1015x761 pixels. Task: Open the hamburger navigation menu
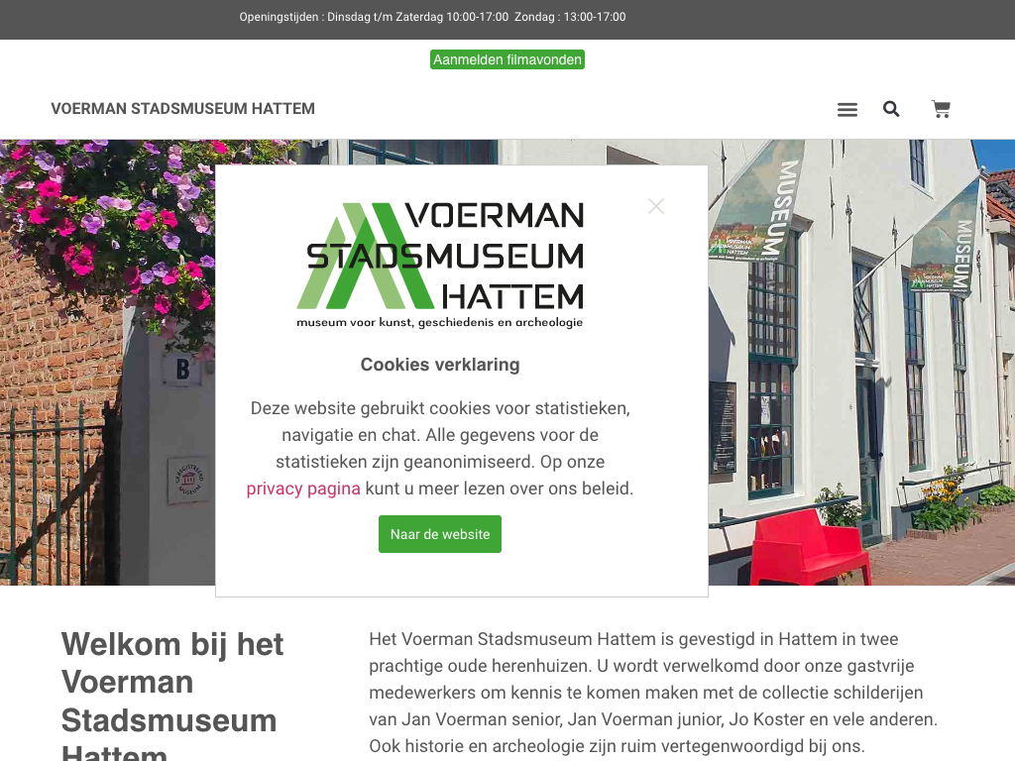(x=846, y=109)
